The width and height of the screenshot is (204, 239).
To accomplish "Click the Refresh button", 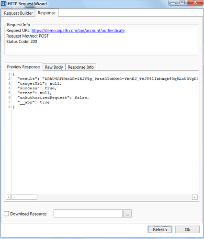I will tap(160, 229).
